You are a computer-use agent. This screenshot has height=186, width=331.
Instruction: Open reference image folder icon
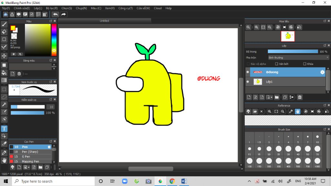coord(255,111)
